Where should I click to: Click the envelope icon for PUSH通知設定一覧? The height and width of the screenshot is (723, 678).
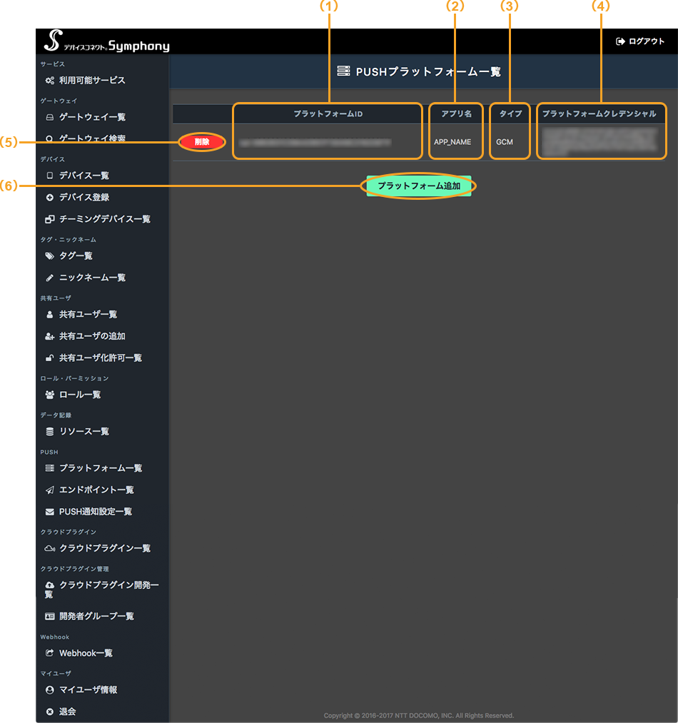pyautogui.click(x=49, y=512)
